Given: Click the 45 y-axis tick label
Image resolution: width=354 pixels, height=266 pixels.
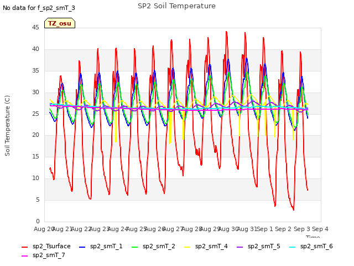Looking at the screenshot, I should coord(35,27).
